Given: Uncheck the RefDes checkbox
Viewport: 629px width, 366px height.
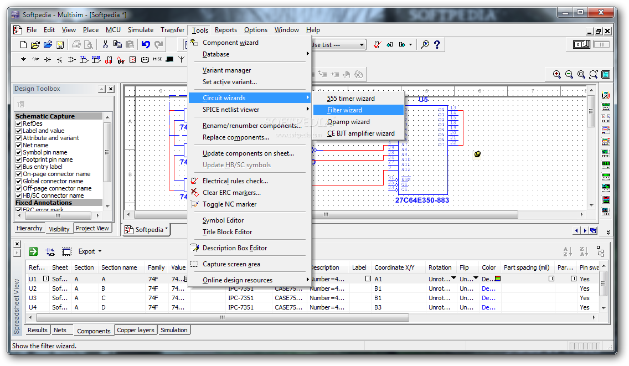Looking at the screenshot, I should [x=18, y=123].
